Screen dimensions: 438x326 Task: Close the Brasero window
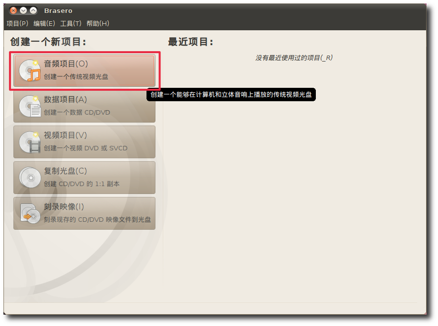point(13,10)
